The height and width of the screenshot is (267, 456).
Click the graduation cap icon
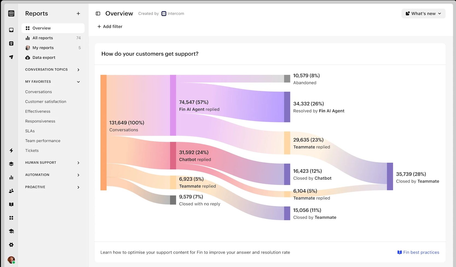coord(11,231)
